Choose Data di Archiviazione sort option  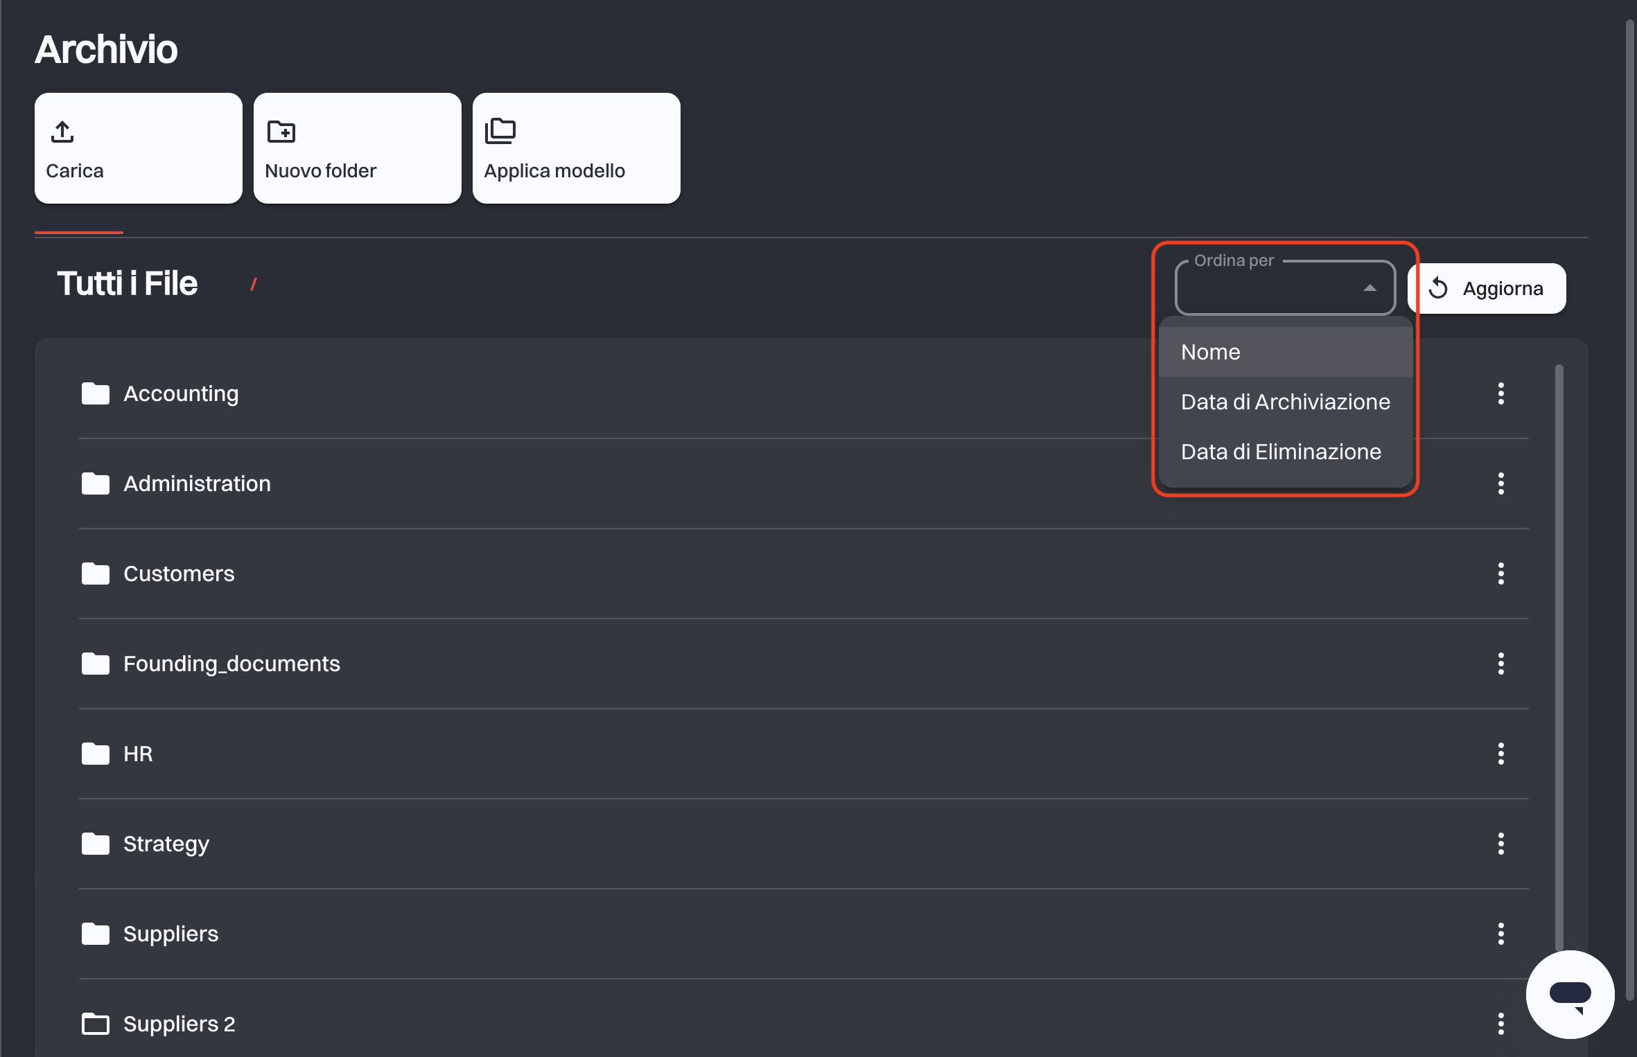click(1286, 402)
